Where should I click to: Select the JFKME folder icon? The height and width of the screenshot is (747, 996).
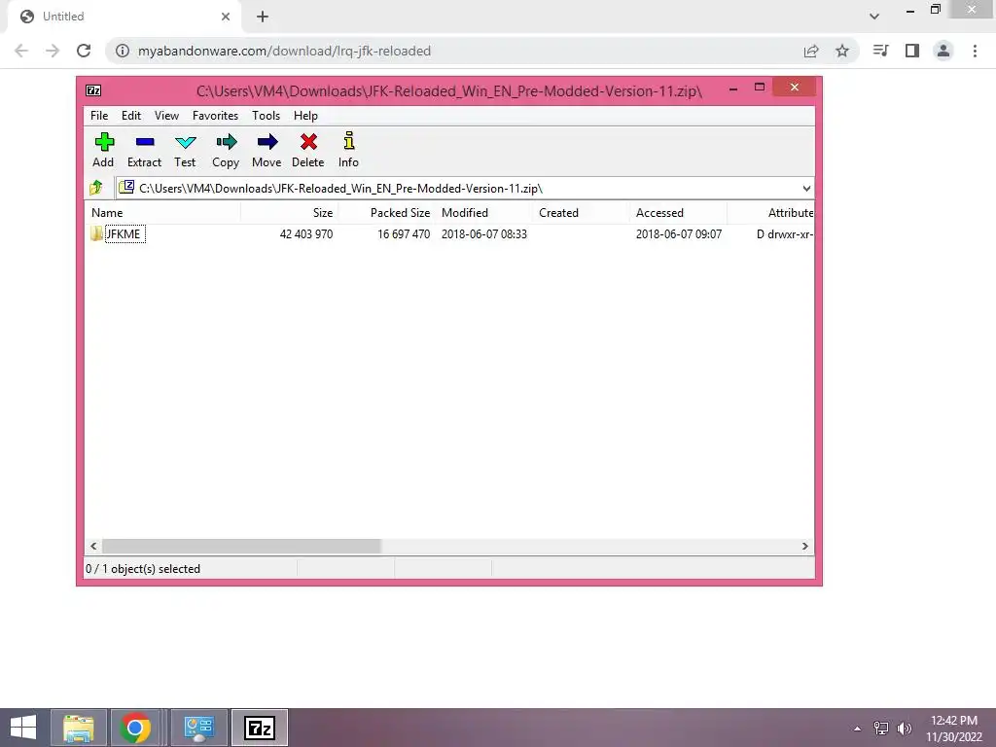96,233
